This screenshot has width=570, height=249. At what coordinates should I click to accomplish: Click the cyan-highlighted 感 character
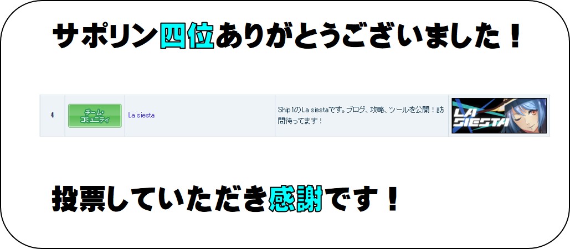click(283, 199)
